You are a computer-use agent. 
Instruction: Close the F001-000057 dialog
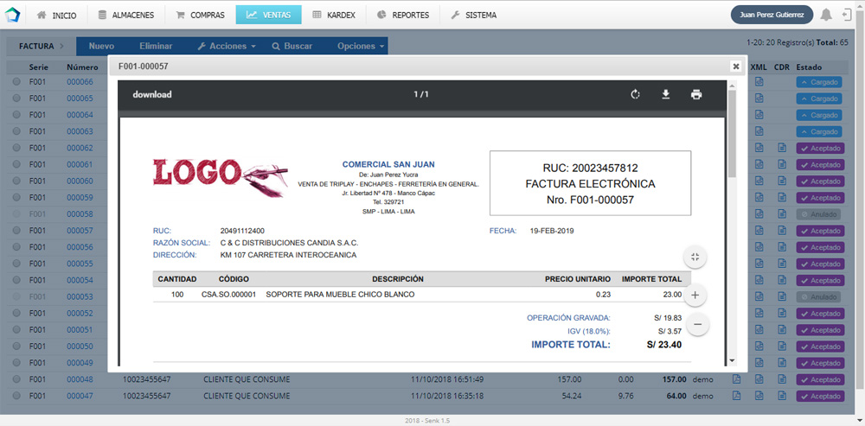735,66
